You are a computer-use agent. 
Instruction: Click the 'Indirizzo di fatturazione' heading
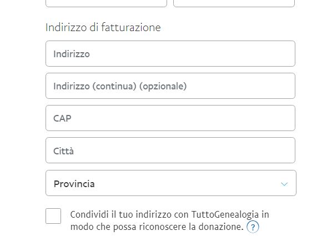pos(103,27)
